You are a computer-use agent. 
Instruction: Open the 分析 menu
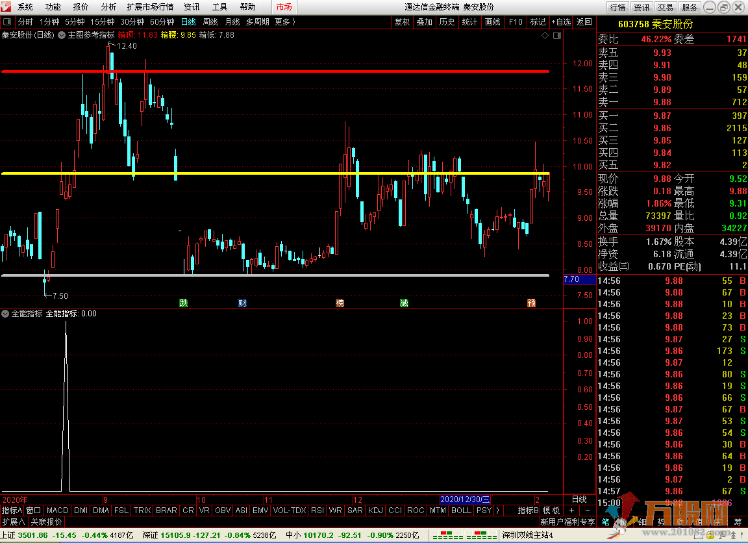coord(108,7)
